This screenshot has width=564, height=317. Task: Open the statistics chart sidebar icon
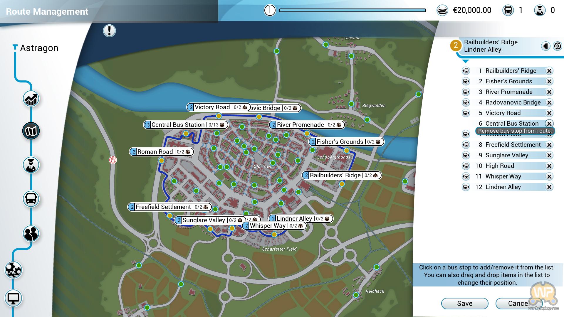click(31, 99)
